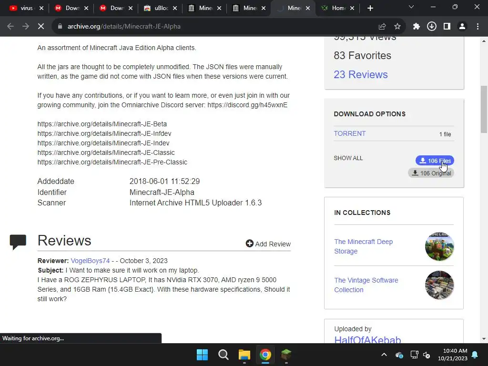This screenshot has width=488, height=366.
Task: Click the browser forward arrow
Action: (x=26, y=27)
